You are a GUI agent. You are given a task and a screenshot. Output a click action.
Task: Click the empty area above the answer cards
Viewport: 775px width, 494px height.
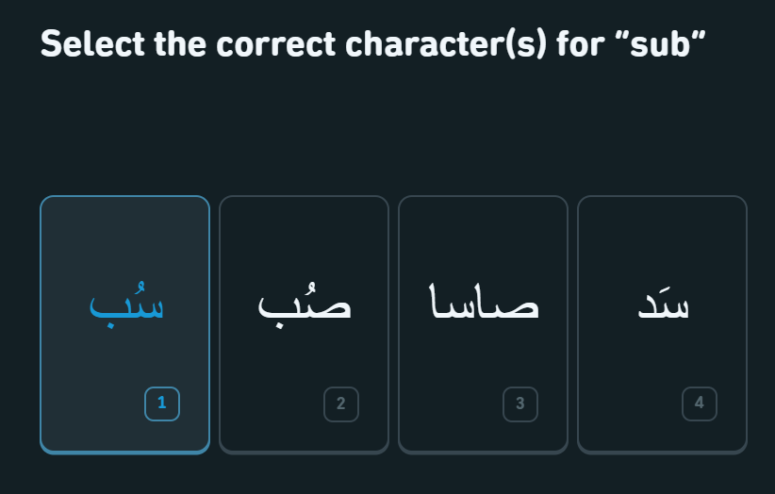387,132
